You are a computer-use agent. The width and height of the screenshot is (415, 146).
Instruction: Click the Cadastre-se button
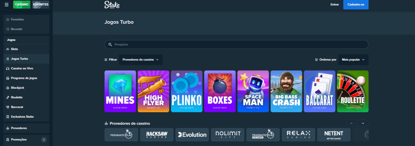[x=356, y=5]
